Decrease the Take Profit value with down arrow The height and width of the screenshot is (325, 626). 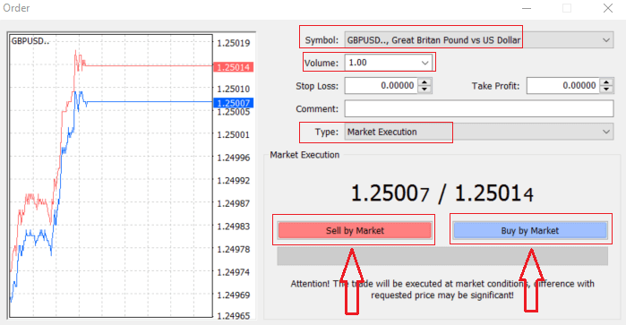(x=606, y=89)
